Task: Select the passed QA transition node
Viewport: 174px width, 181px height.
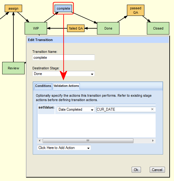Action: (136, 10)
